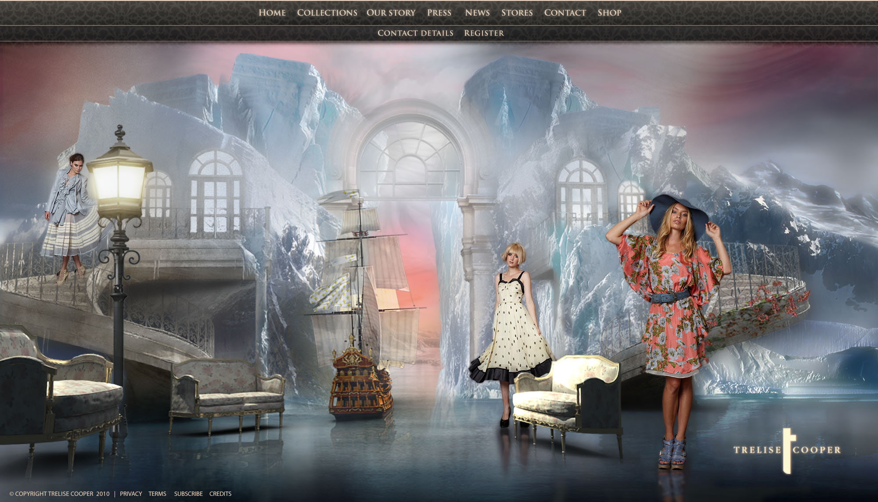878x502 pixels.
Task: Select the Register submenu item
Action: 484,33
